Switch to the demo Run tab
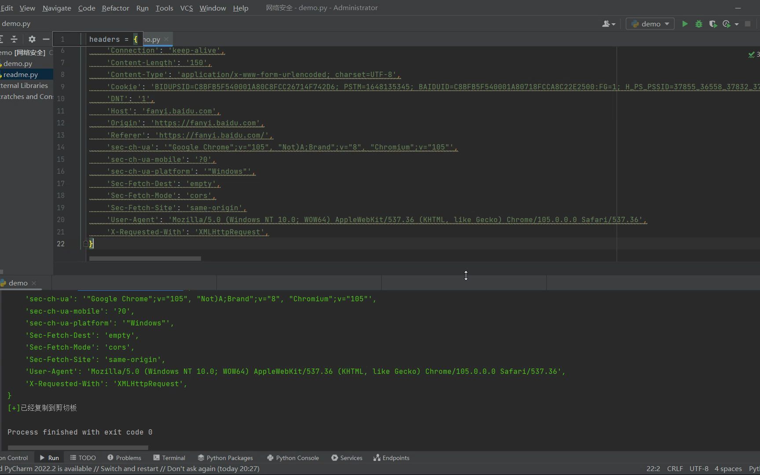Screen dimensions: 760x475 [18, 283]
